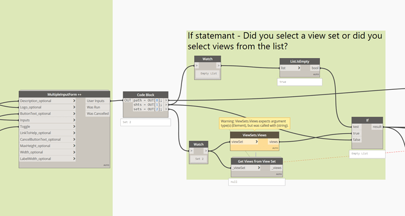This screenshot has height=216, width=405.
Task: Click the true input port on If node
Action: click(356, 133)
